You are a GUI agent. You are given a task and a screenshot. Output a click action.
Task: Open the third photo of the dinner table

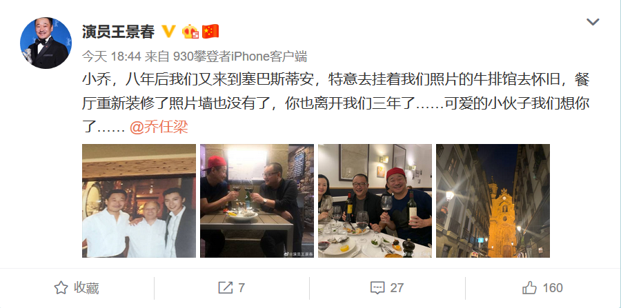(x=375, y=201)
